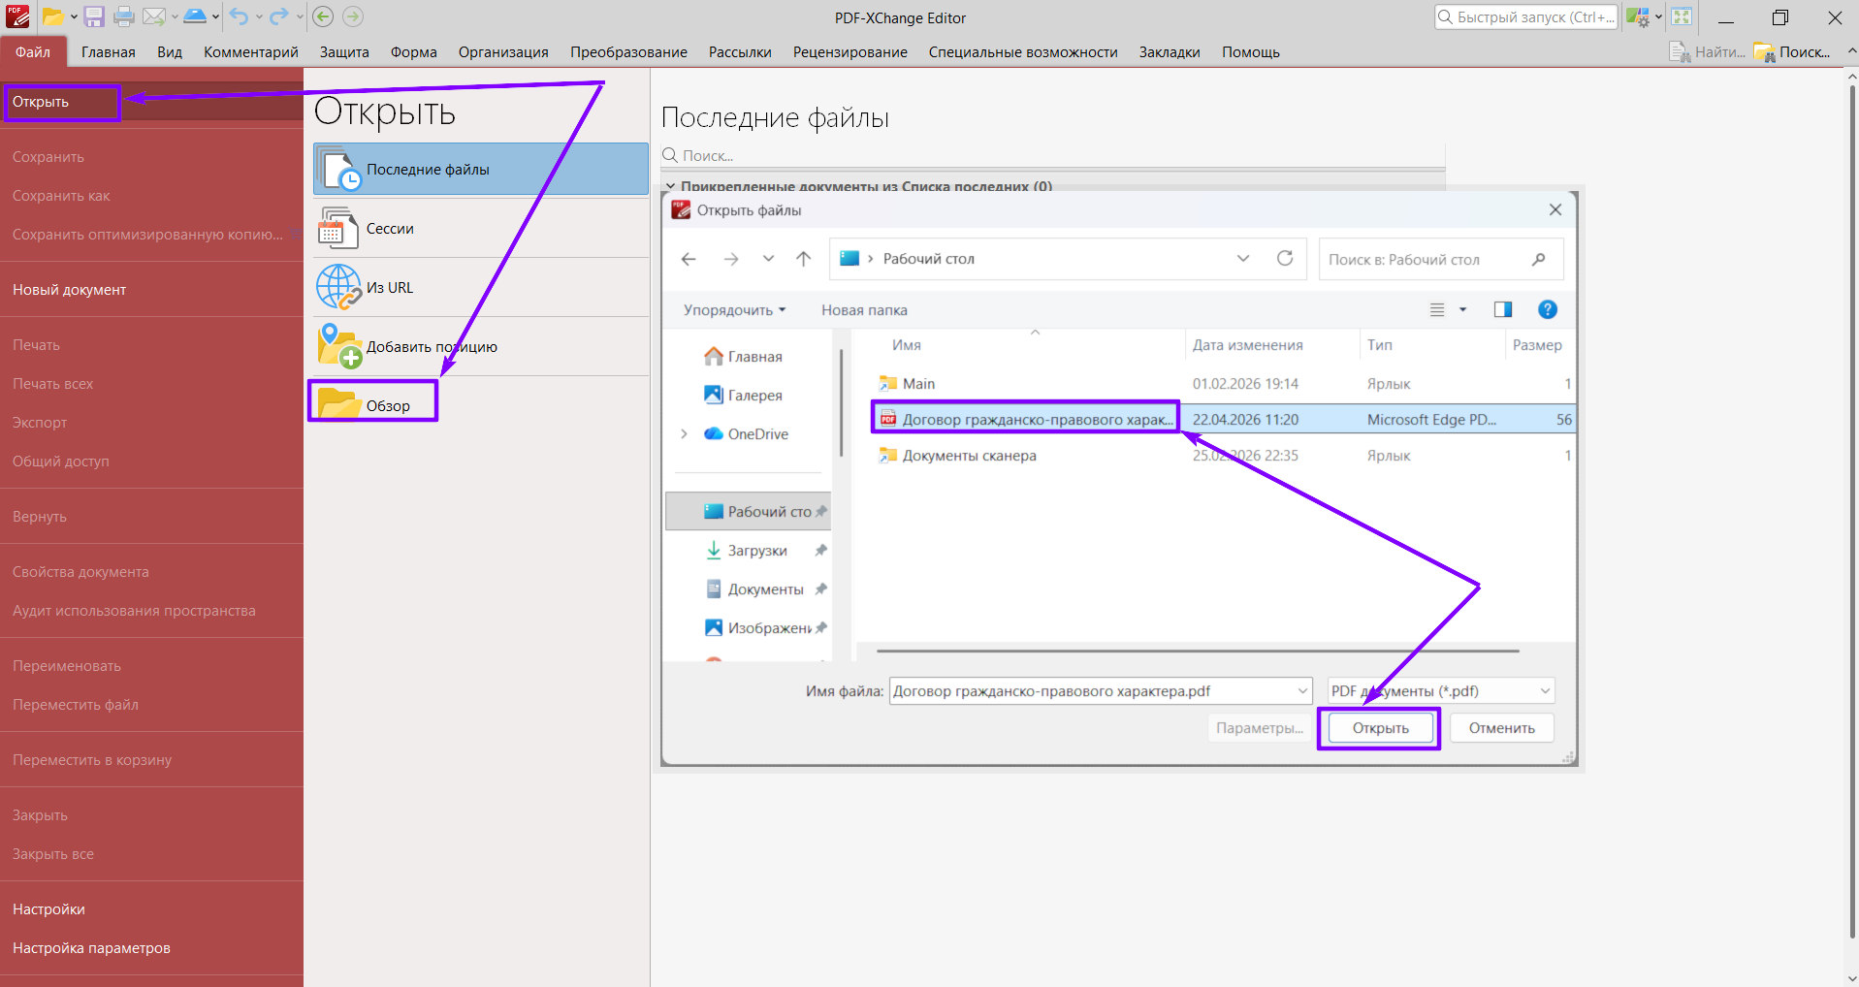Click the preview pane toggle icon
Viewport: 1859px width, 987px height.
pyautogui.click(x=1503, y=309)
